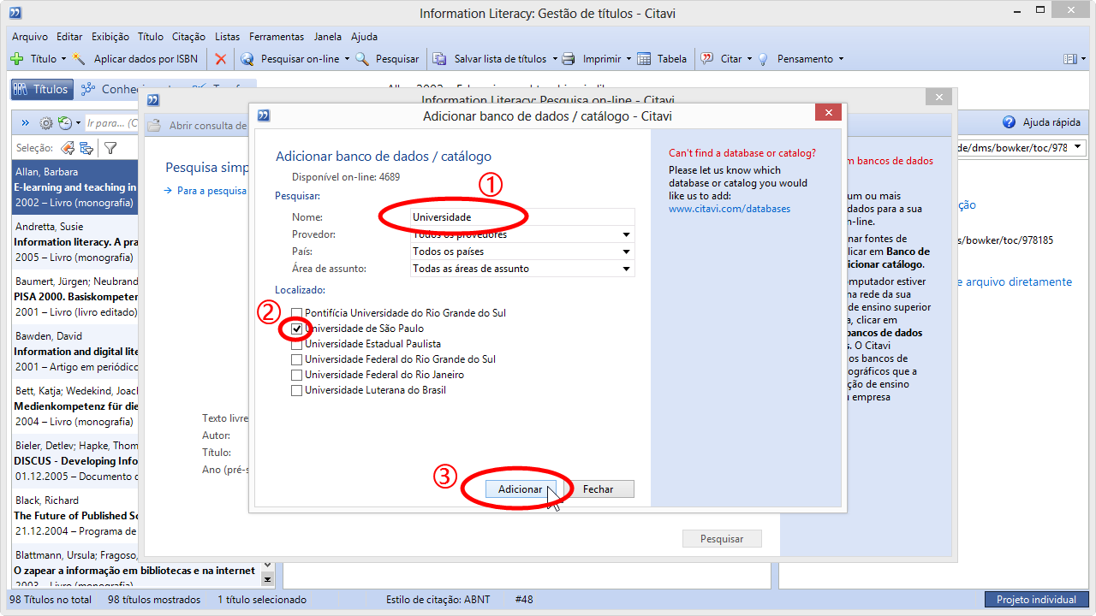Screen dimensions: 1096x616
Task: Click the Citavi logo in the dialog title bar
Action: point(263,115)
